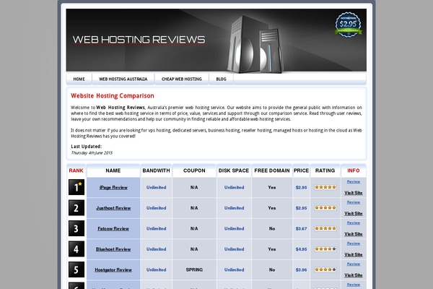Click the Web Hosting Reviews logo
Image resolution: width=433 pixels, height=289 pixels.
pyautogui.click(x=139, y=40)
